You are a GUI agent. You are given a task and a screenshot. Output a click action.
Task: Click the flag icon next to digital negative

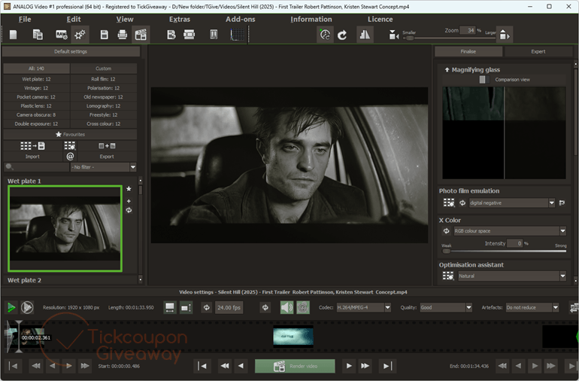[562, 203]
